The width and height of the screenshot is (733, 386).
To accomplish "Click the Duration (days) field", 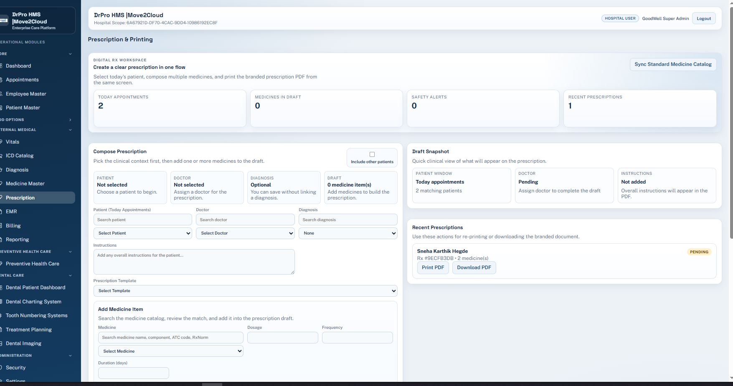I will [x=134, y=373].
